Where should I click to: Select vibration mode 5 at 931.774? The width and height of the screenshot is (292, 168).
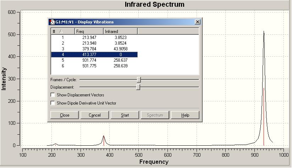pos(94,60)
